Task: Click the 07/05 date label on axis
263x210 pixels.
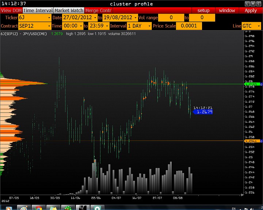Action: [x=14, y=198]
